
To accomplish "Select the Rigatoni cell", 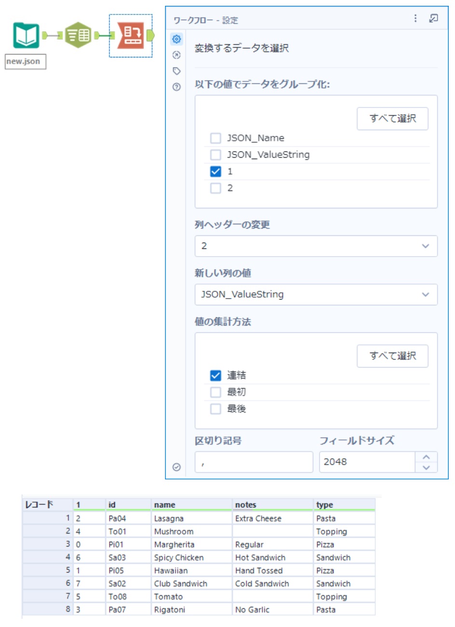I will (192, 610).
